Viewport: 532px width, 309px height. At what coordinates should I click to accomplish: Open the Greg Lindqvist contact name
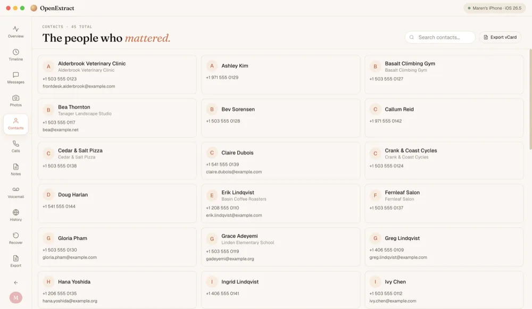[402, 238]
